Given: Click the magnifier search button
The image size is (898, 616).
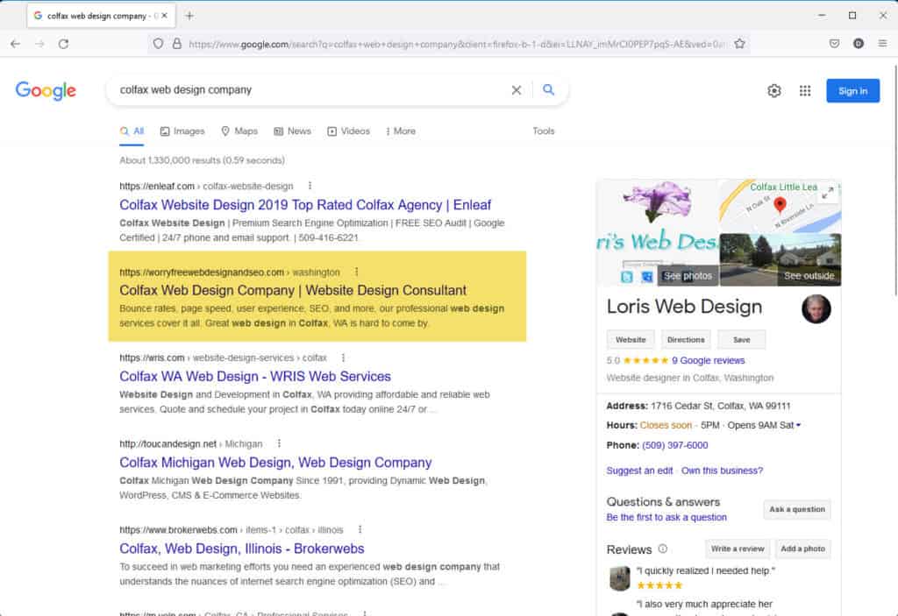Looking at the screenshot, I should point(549,90).
